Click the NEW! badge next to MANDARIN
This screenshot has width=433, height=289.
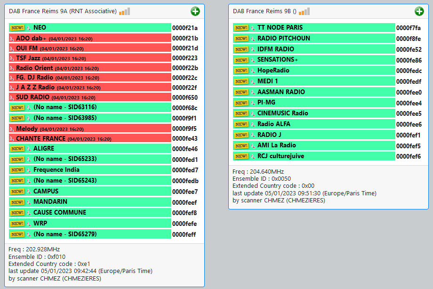click(17, 202)
